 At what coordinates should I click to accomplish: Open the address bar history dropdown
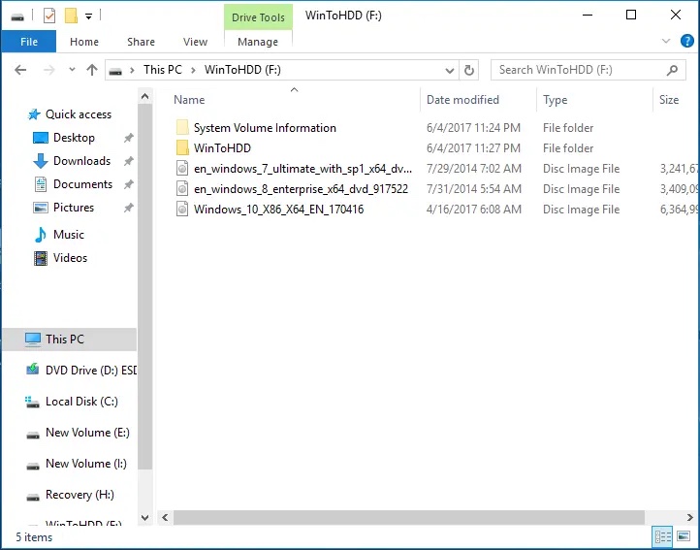450,70
